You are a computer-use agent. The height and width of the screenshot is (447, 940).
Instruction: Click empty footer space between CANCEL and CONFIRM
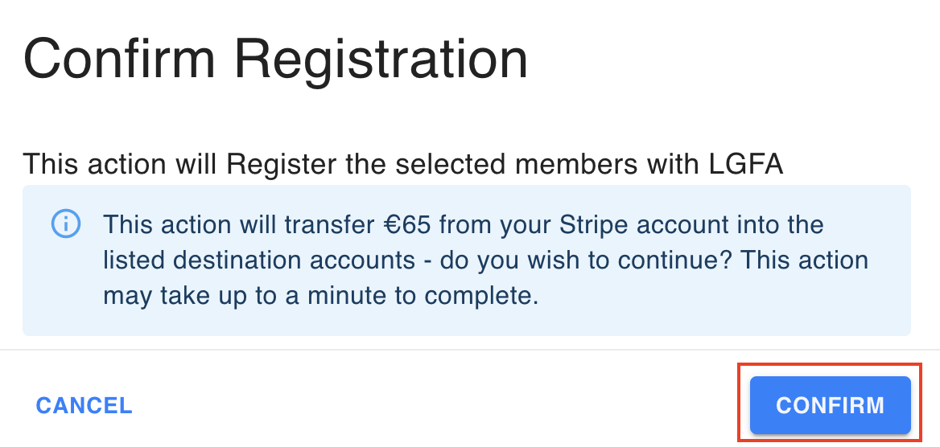click(441, 406)
